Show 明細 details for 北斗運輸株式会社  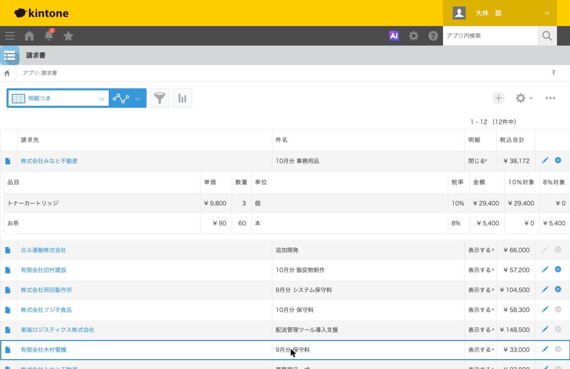(481, 250)
